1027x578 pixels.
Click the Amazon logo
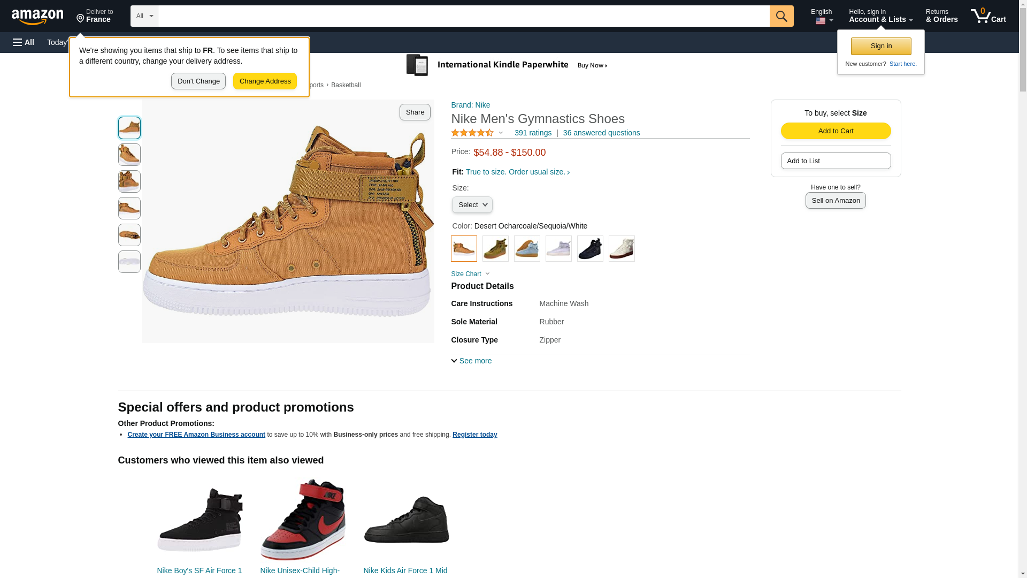pos(37,17)
